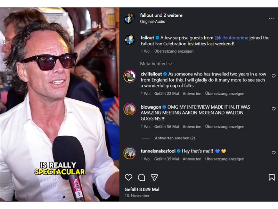Open biowagon profile picture
278x209 pixels.
pyautogui.click(x=130, y=109)
